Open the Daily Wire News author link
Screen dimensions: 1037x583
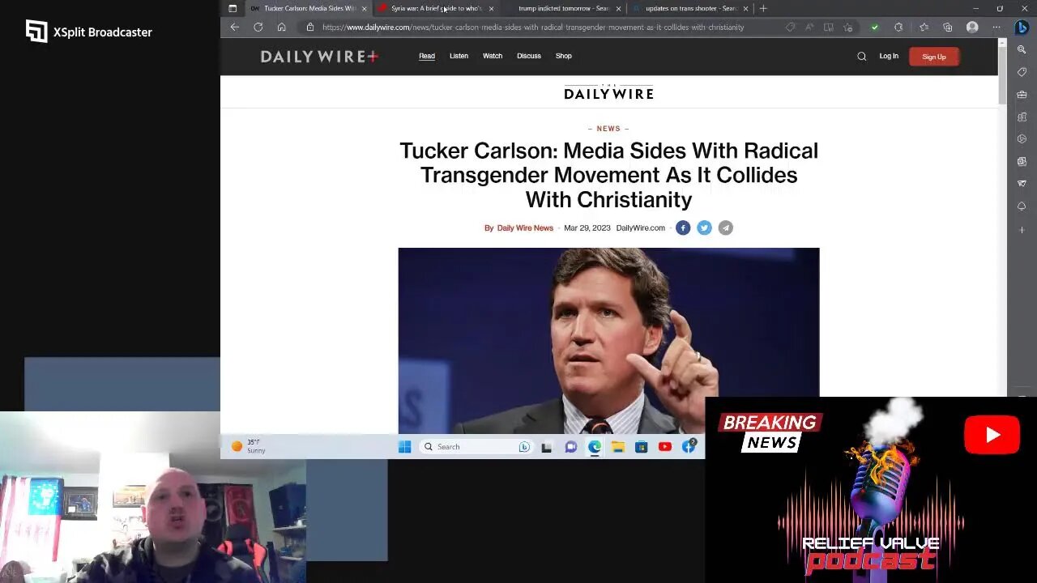click(x=525, y=228)
